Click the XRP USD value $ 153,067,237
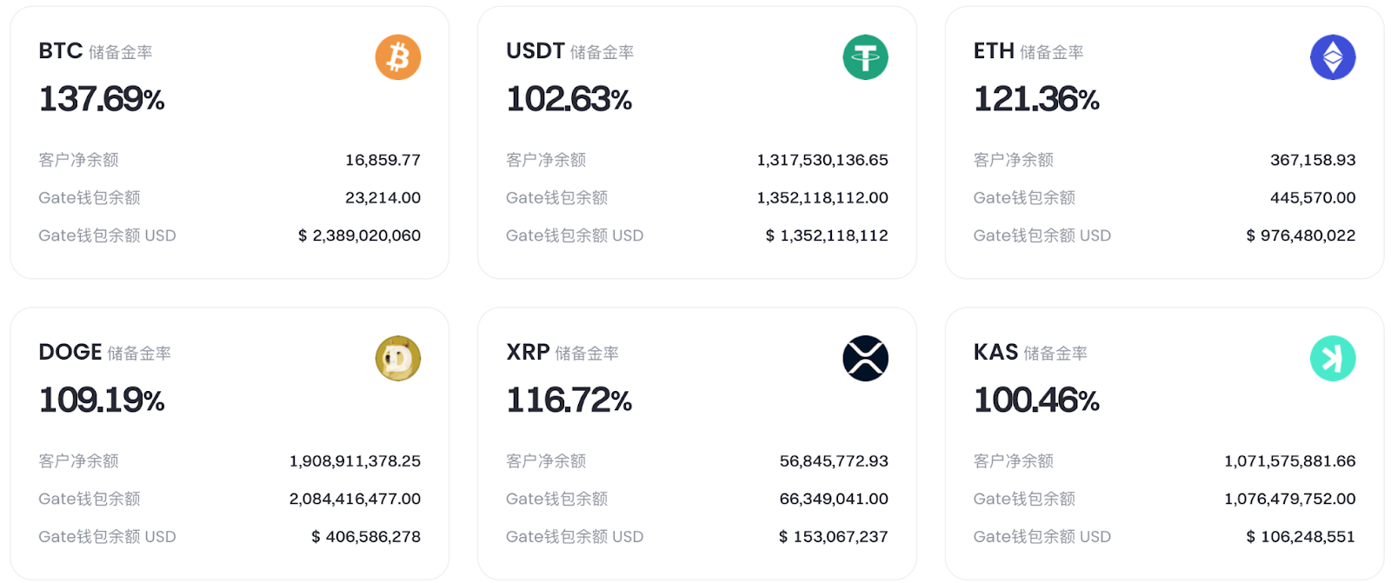 pyautogui.click(x=833, y=537)
